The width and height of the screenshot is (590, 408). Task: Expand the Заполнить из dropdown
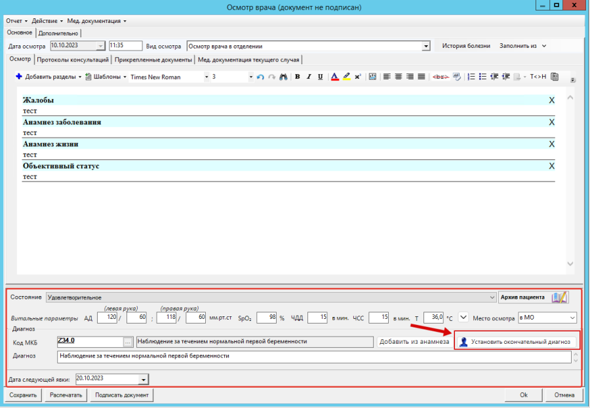522,46
